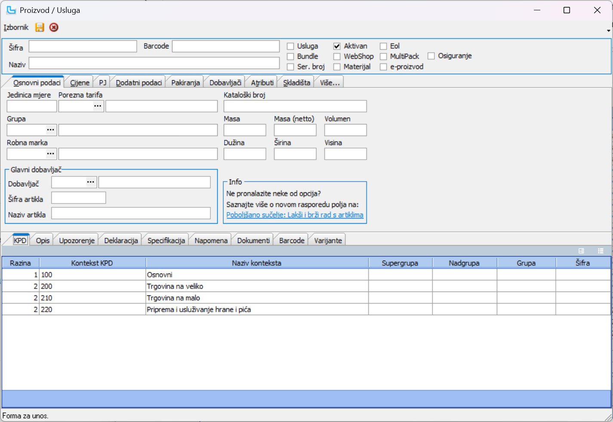
Task: Open the Robna marka lookup ellipsis button
Action: (x=51, y=154)
